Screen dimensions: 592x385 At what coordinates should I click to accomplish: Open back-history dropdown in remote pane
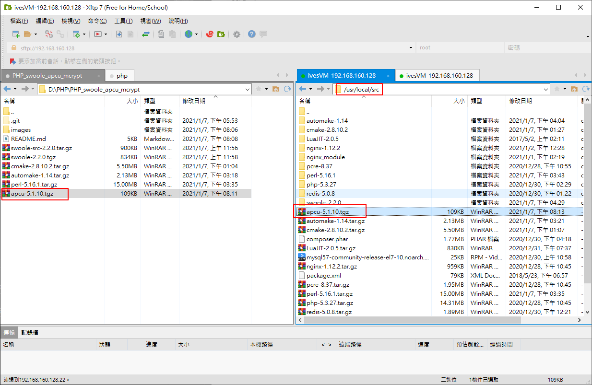point(311,89)
